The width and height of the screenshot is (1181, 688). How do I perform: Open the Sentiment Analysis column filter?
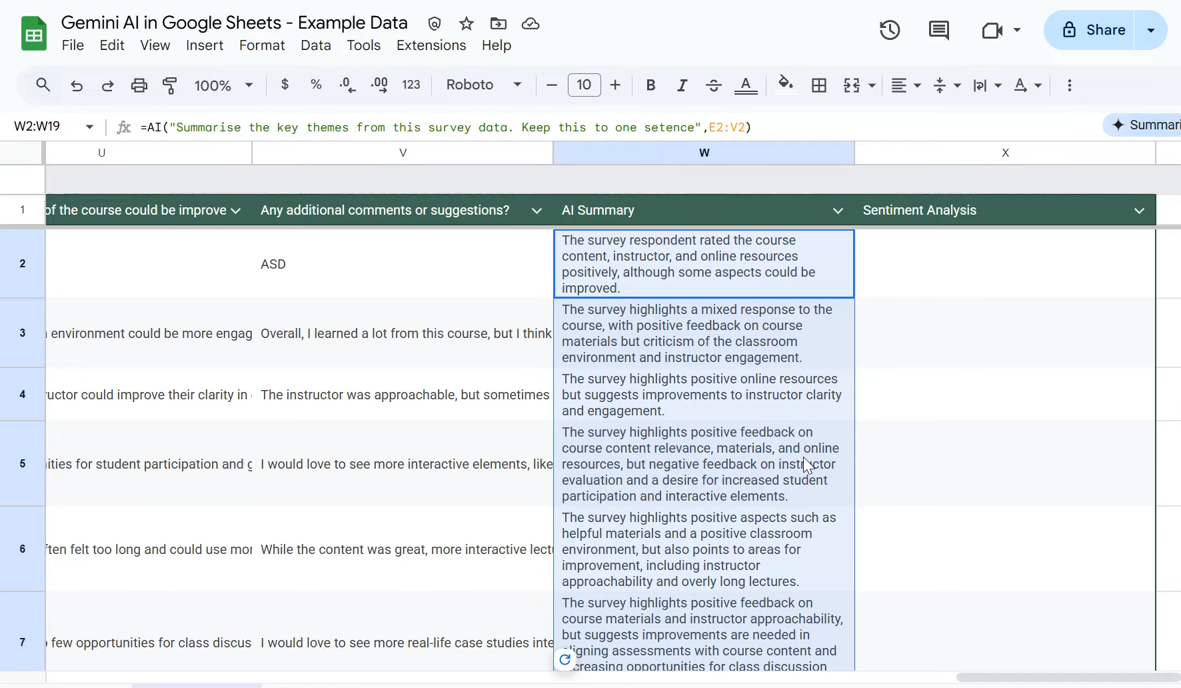click(1140, 211)
